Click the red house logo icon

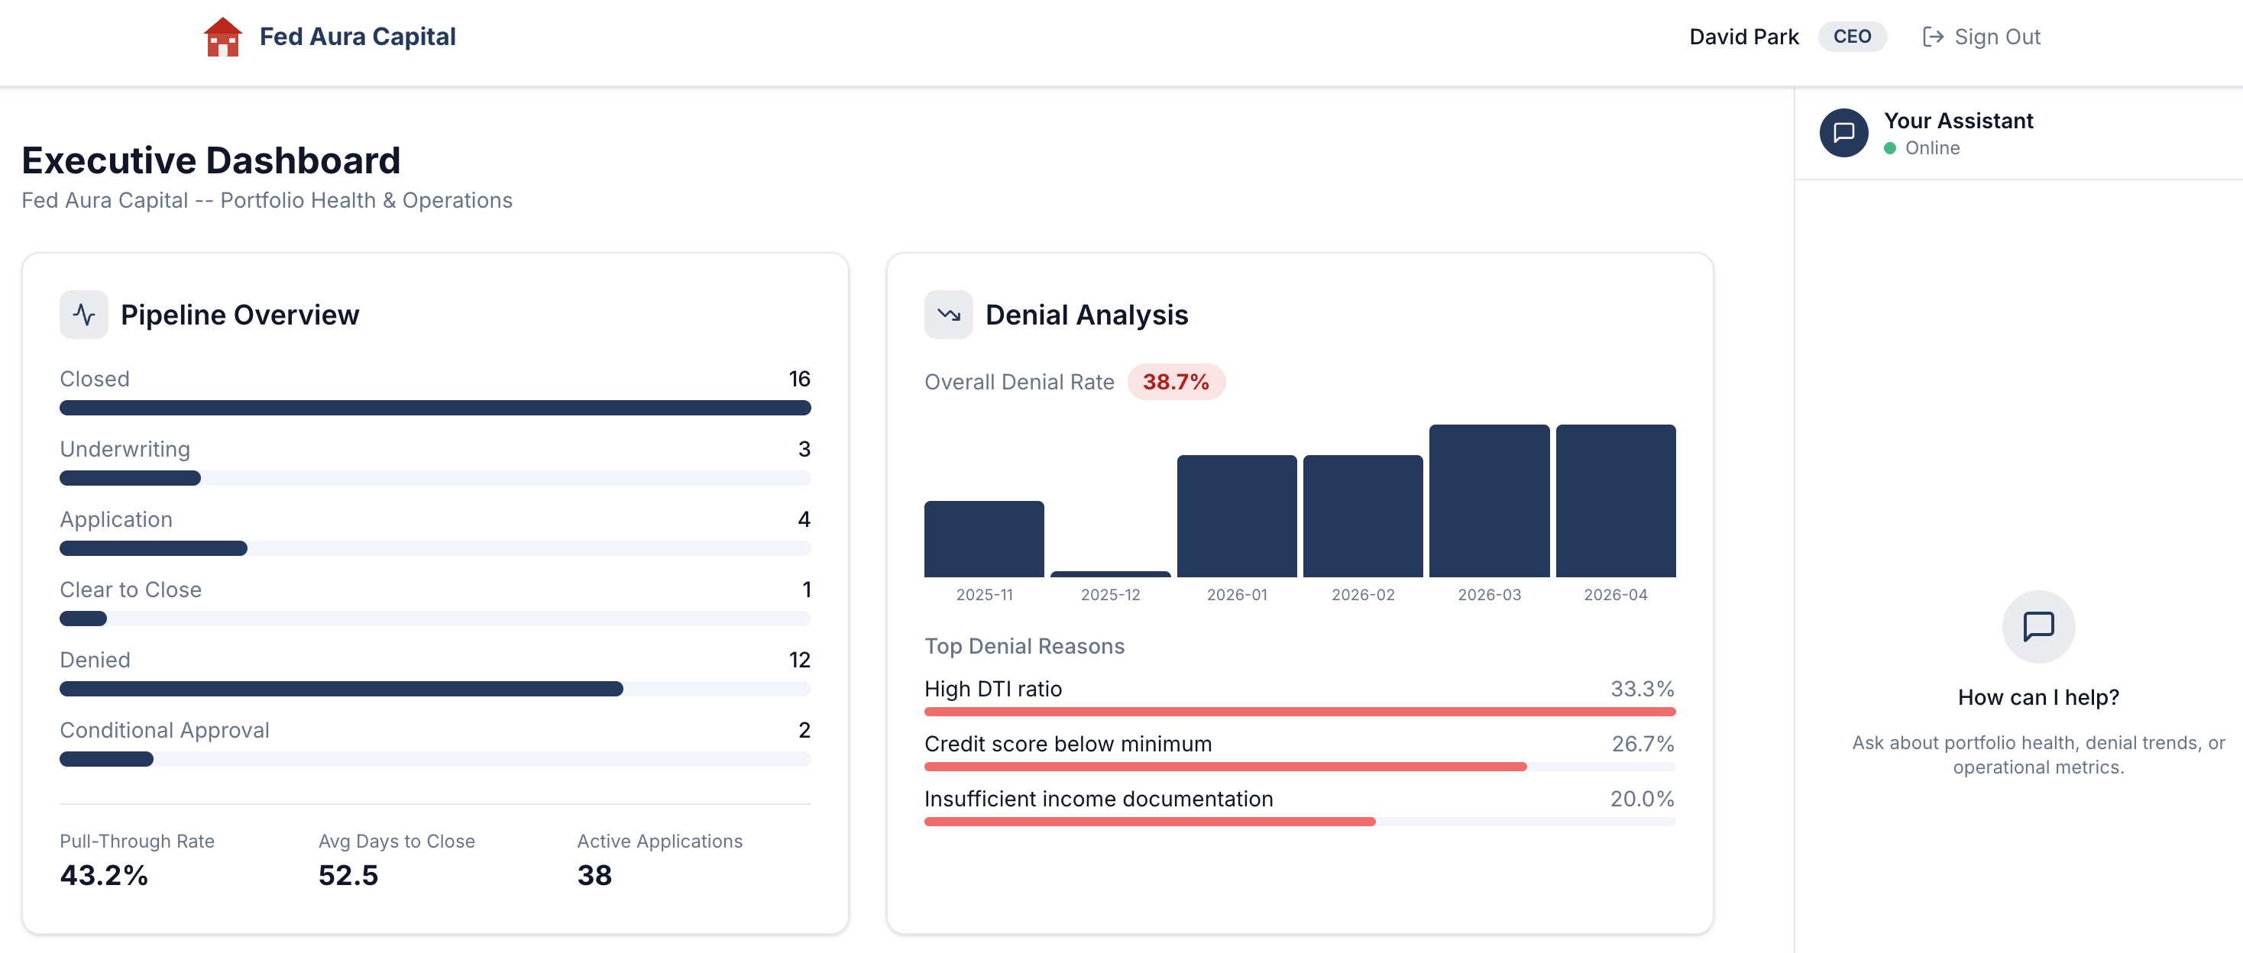click(x=222, y=37)
